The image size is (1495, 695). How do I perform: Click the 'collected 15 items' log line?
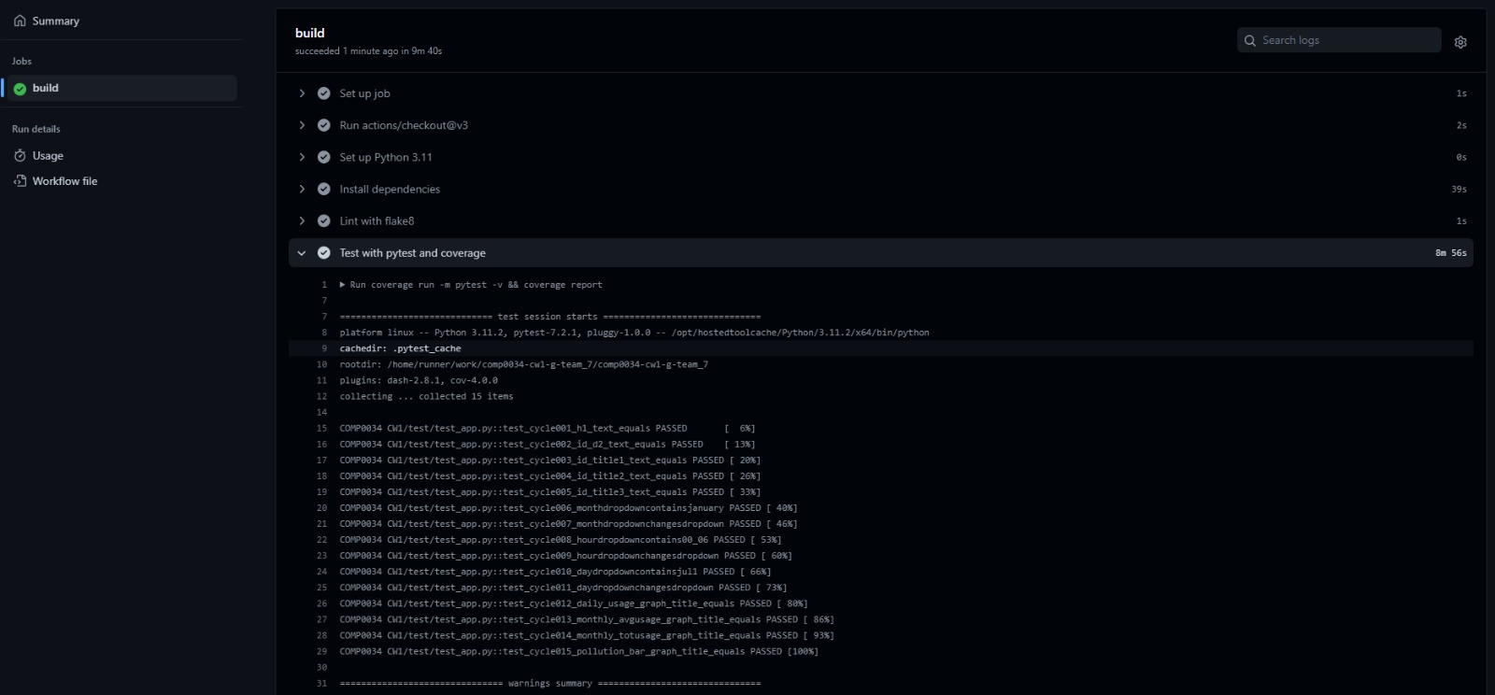pyautogui.click(x=426, y=396)
